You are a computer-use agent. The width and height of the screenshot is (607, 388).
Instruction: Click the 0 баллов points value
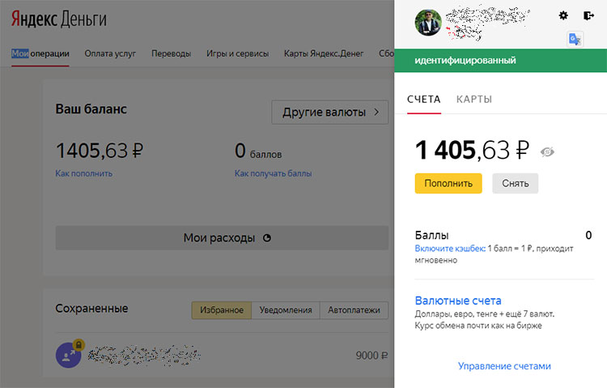(258, 151)
